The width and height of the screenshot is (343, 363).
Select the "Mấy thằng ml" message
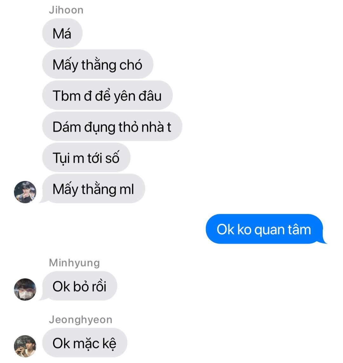point(93,189)
